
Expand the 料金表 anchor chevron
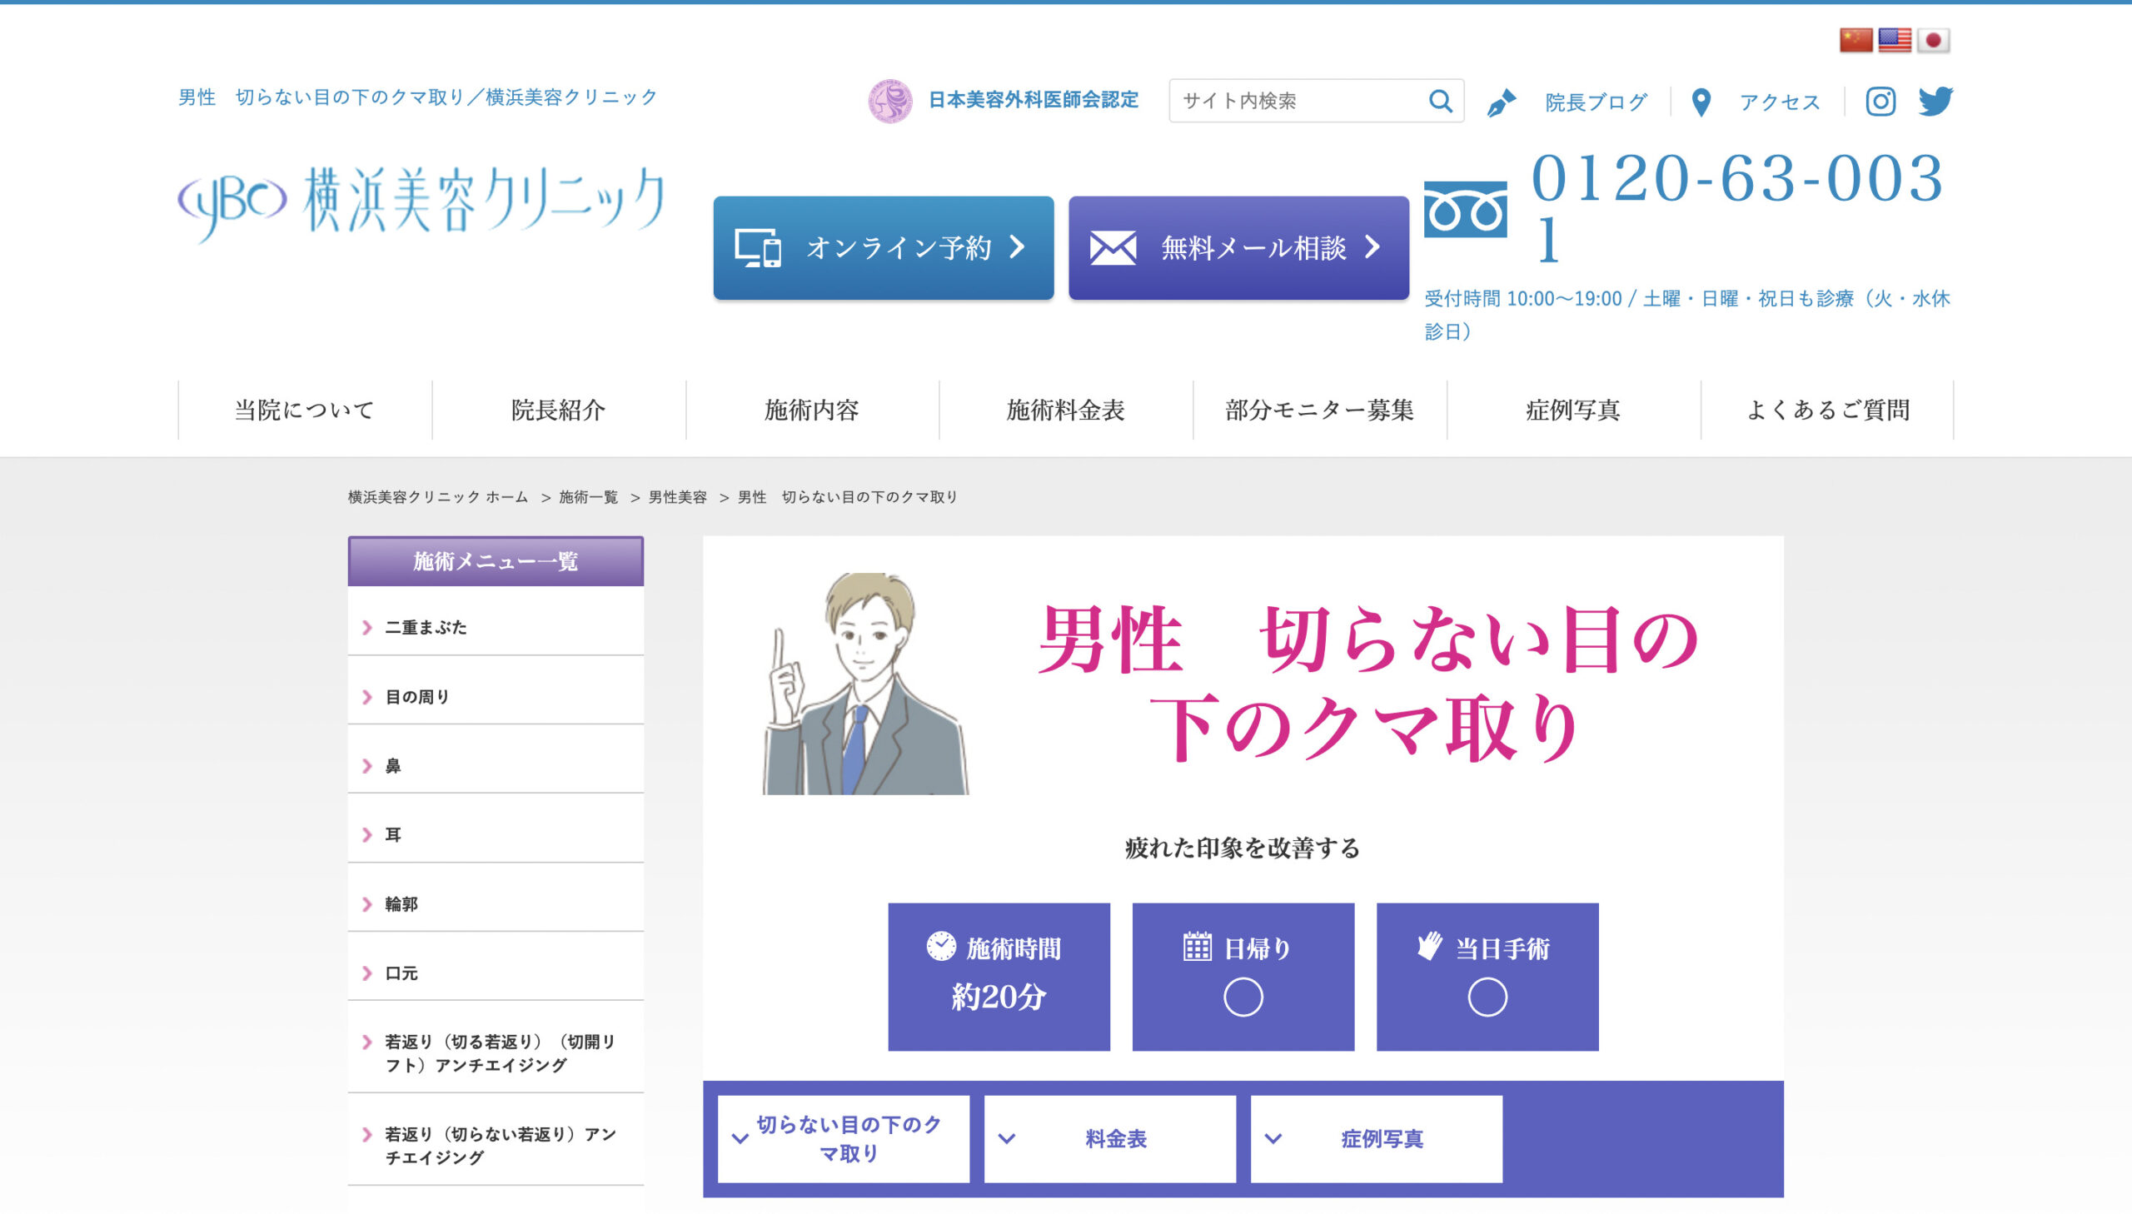1007,1137
